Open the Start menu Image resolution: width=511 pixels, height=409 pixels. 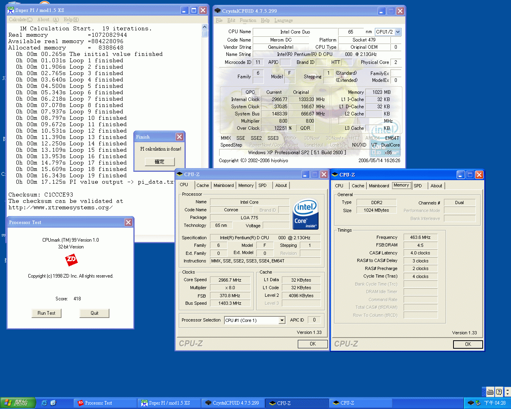[x=18, y=403]
